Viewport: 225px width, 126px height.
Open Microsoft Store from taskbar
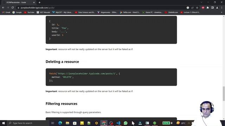(x=75, y=123)
